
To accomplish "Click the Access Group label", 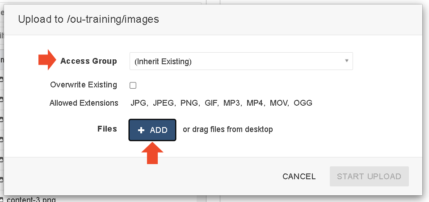I will 88,61.
